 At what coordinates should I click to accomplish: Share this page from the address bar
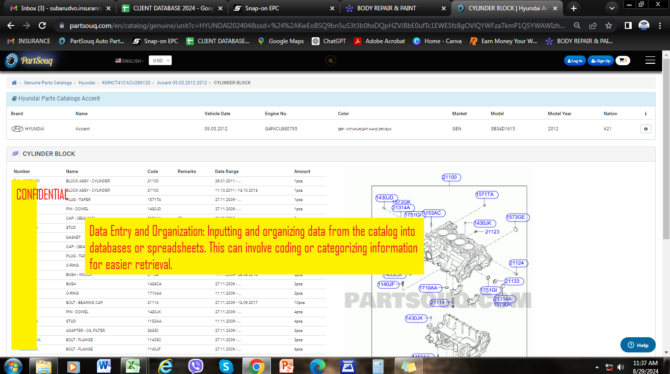593,25
